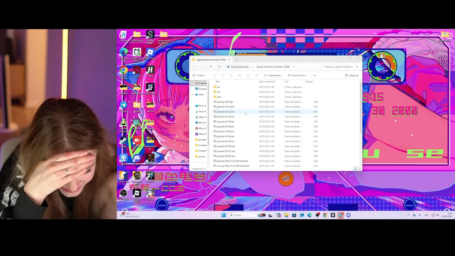
Task: Click the Explorer search field for zapret-discord
Action: (340, 66)
